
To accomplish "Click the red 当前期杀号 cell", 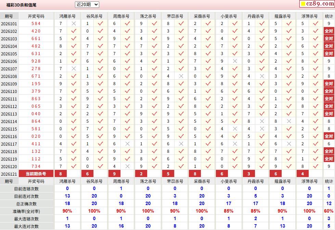I will [36, 174].
